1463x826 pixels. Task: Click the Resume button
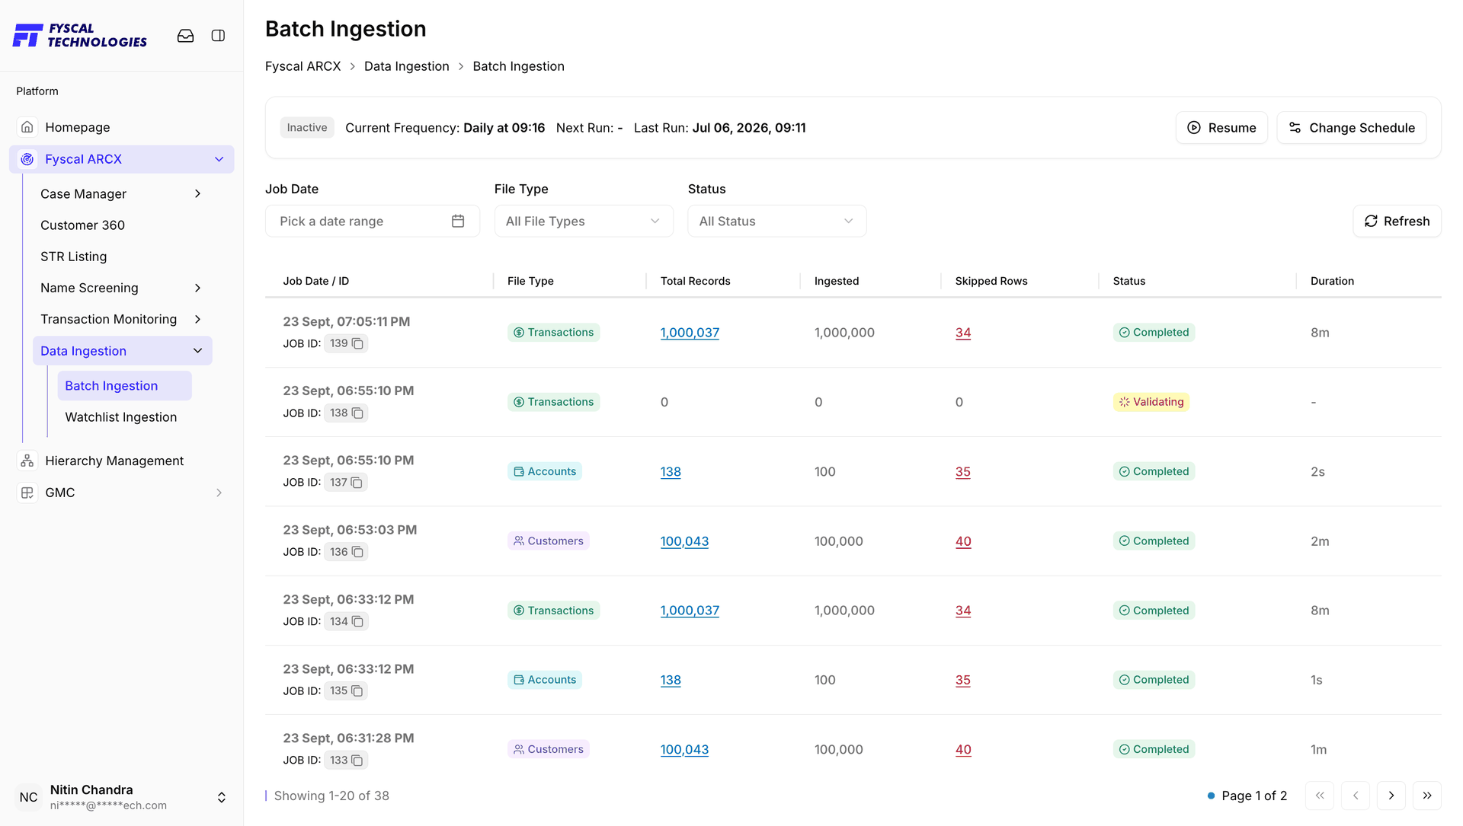click(x=1221, y=128)
